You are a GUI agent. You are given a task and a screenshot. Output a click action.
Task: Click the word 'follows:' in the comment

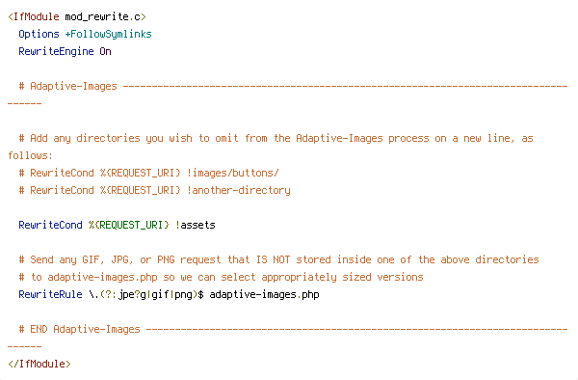[30, 155]
